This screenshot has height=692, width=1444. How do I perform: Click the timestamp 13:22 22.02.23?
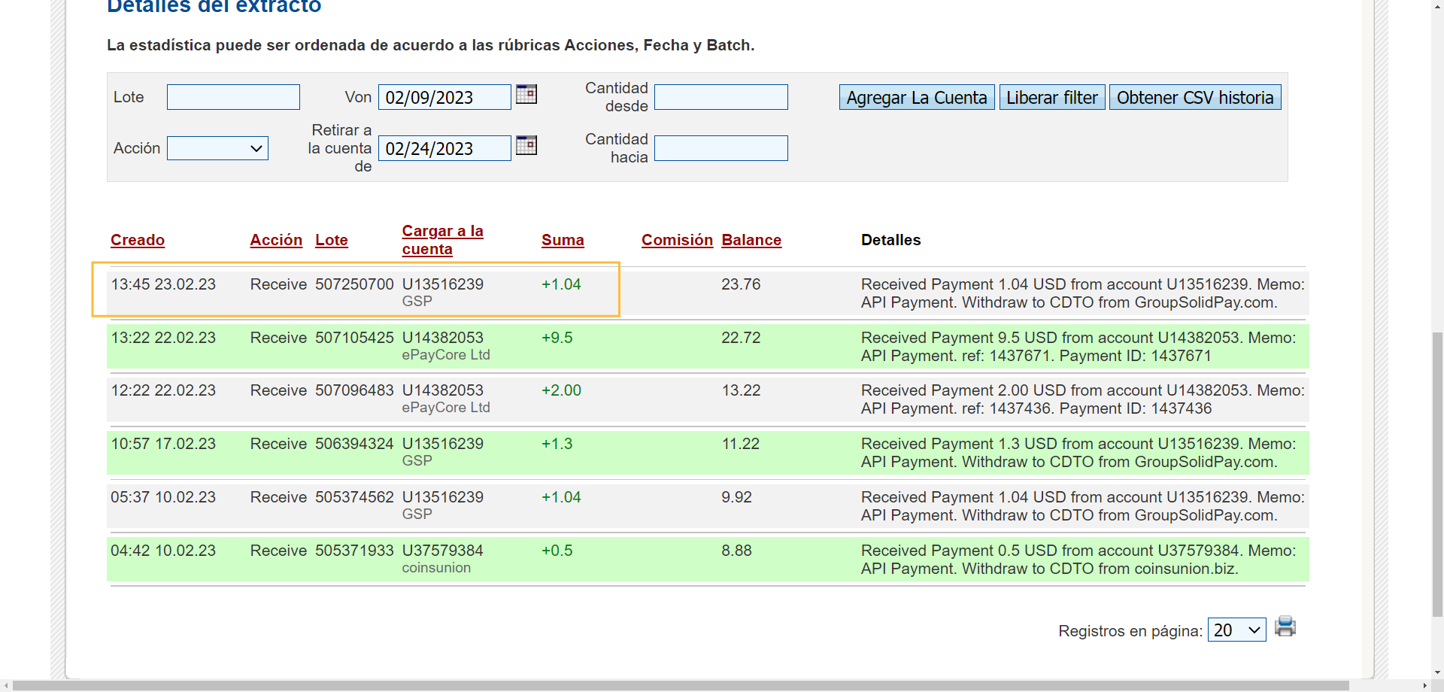point(163,338)
